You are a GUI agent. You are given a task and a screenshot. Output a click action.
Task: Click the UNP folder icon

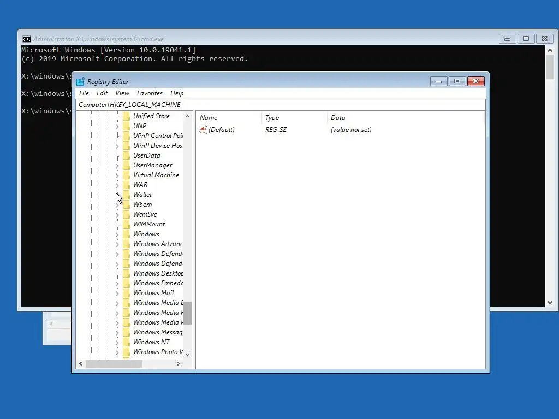click(x=126, y=126)
